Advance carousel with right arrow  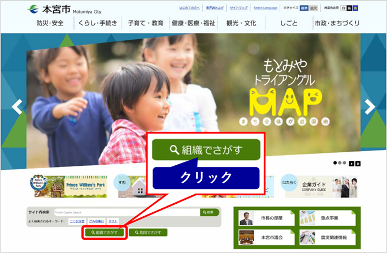(x=369, y=106)
